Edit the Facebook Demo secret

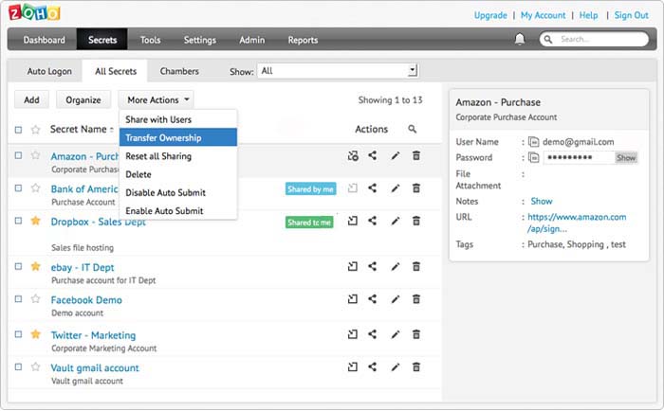coord(396,300)
